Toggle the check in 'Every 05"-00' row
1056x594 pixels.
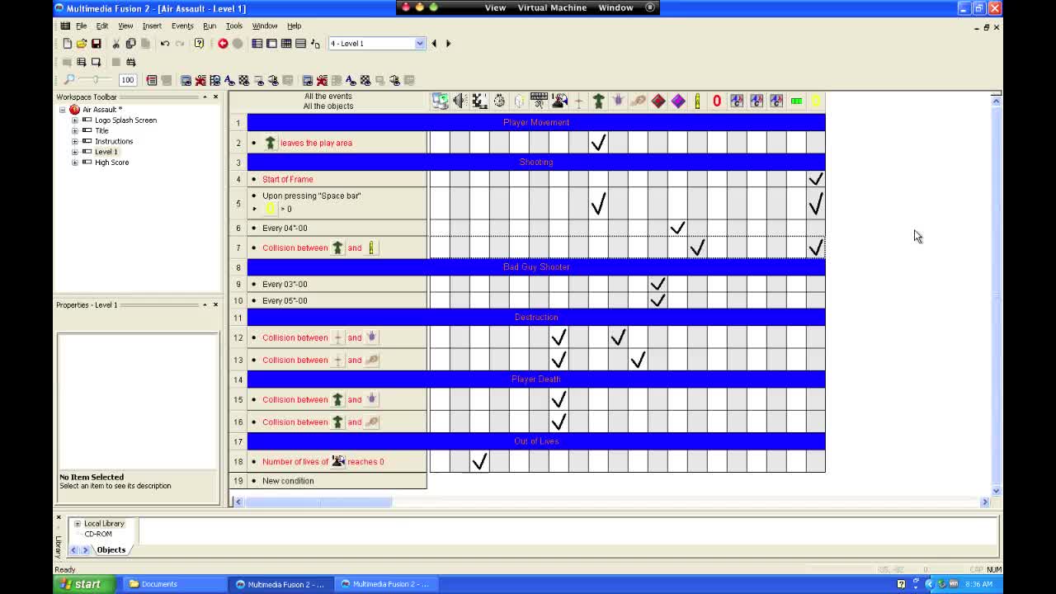click(x=658, y=300)
